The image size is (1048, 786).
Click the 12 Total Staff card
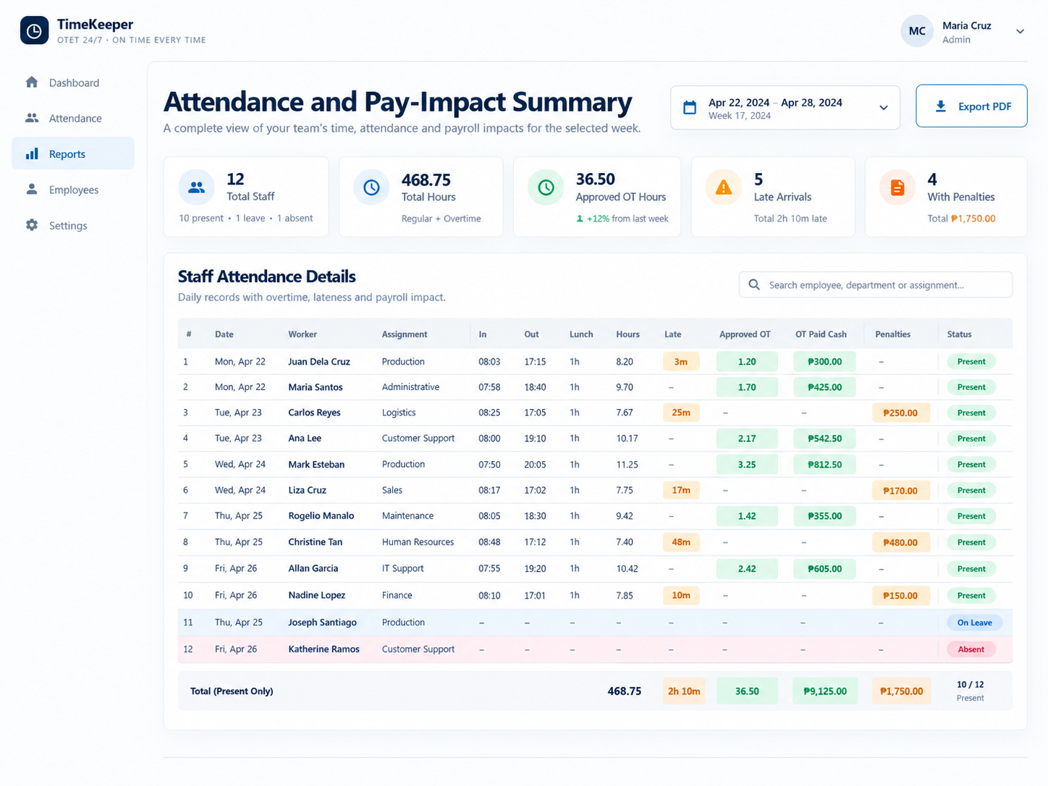pyautogui.click(x=246, y=197)
